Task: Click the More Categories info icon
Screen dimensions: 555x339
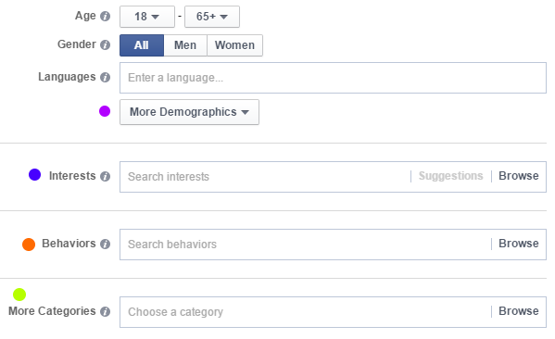Action: pos(105,311)
